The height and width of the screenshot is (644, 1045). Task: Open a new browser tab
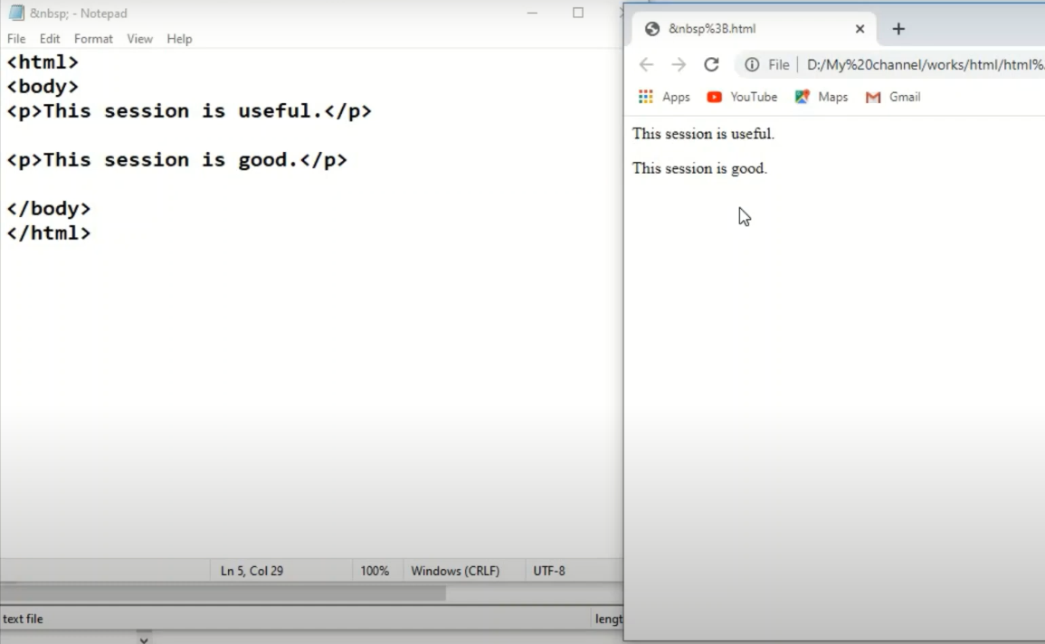tap(898, 28)
